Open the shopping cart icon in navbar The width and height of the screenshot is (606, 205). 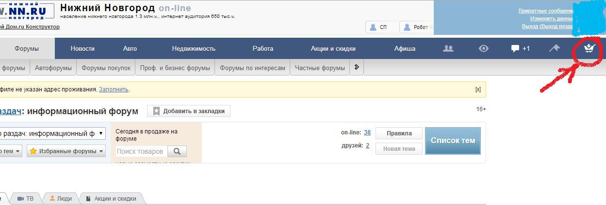(x=589, y=48)
